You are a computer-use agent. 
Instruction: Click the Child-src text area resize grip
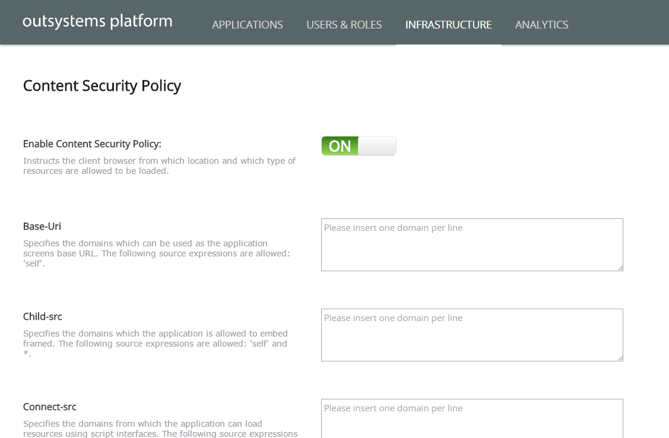(x=620, y=358)
